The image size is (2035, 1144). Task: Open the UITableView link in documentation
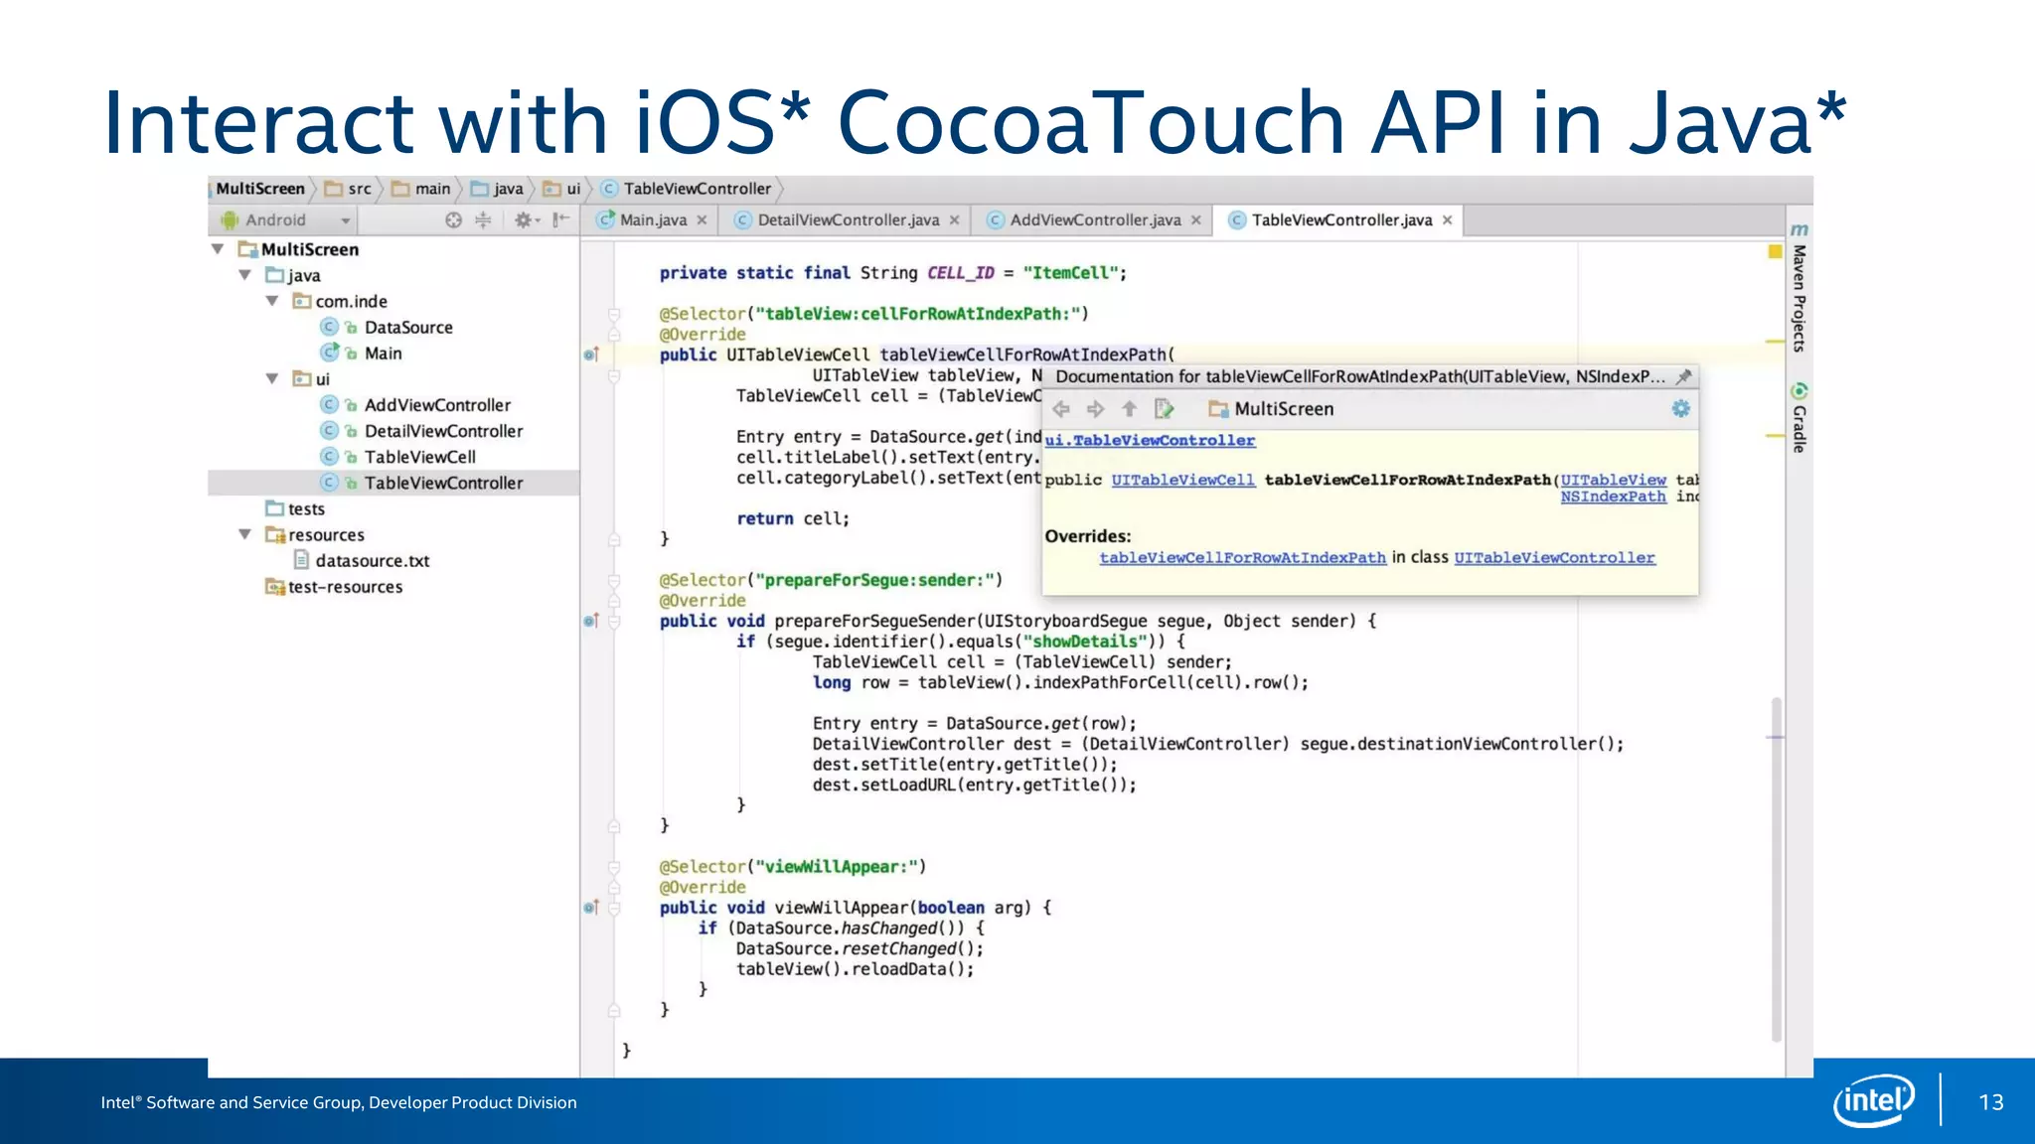click(x=1613, y=480)
